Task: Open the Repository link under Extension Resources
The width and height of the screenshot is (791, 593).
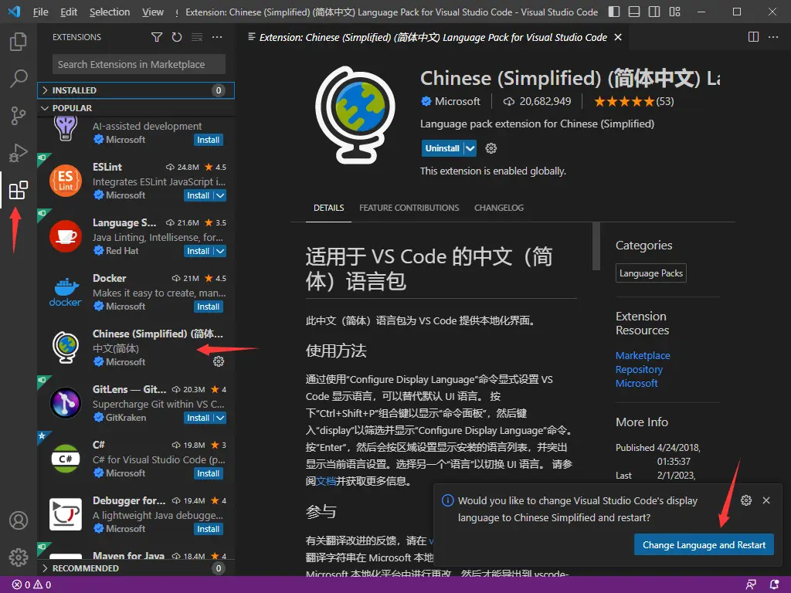Action: pyautogui.click(x=639, y=369)
